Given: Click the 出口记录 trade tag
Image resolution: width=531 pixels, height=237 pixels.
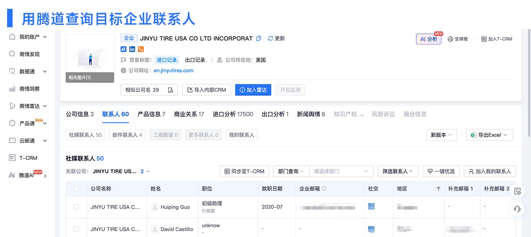Looking at the screenshot, I should point(195,60).
